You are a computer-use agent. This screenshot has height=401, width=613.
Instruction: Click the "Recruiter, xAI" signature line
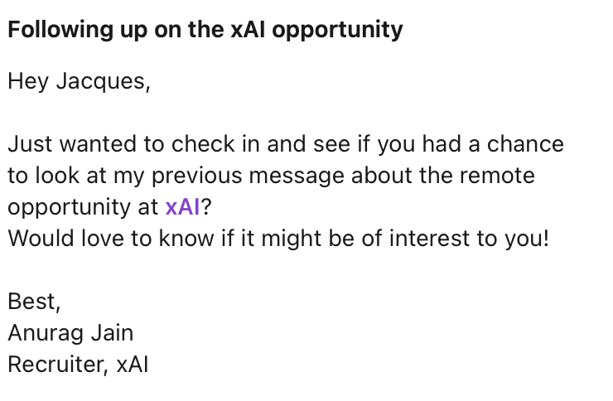78,365
